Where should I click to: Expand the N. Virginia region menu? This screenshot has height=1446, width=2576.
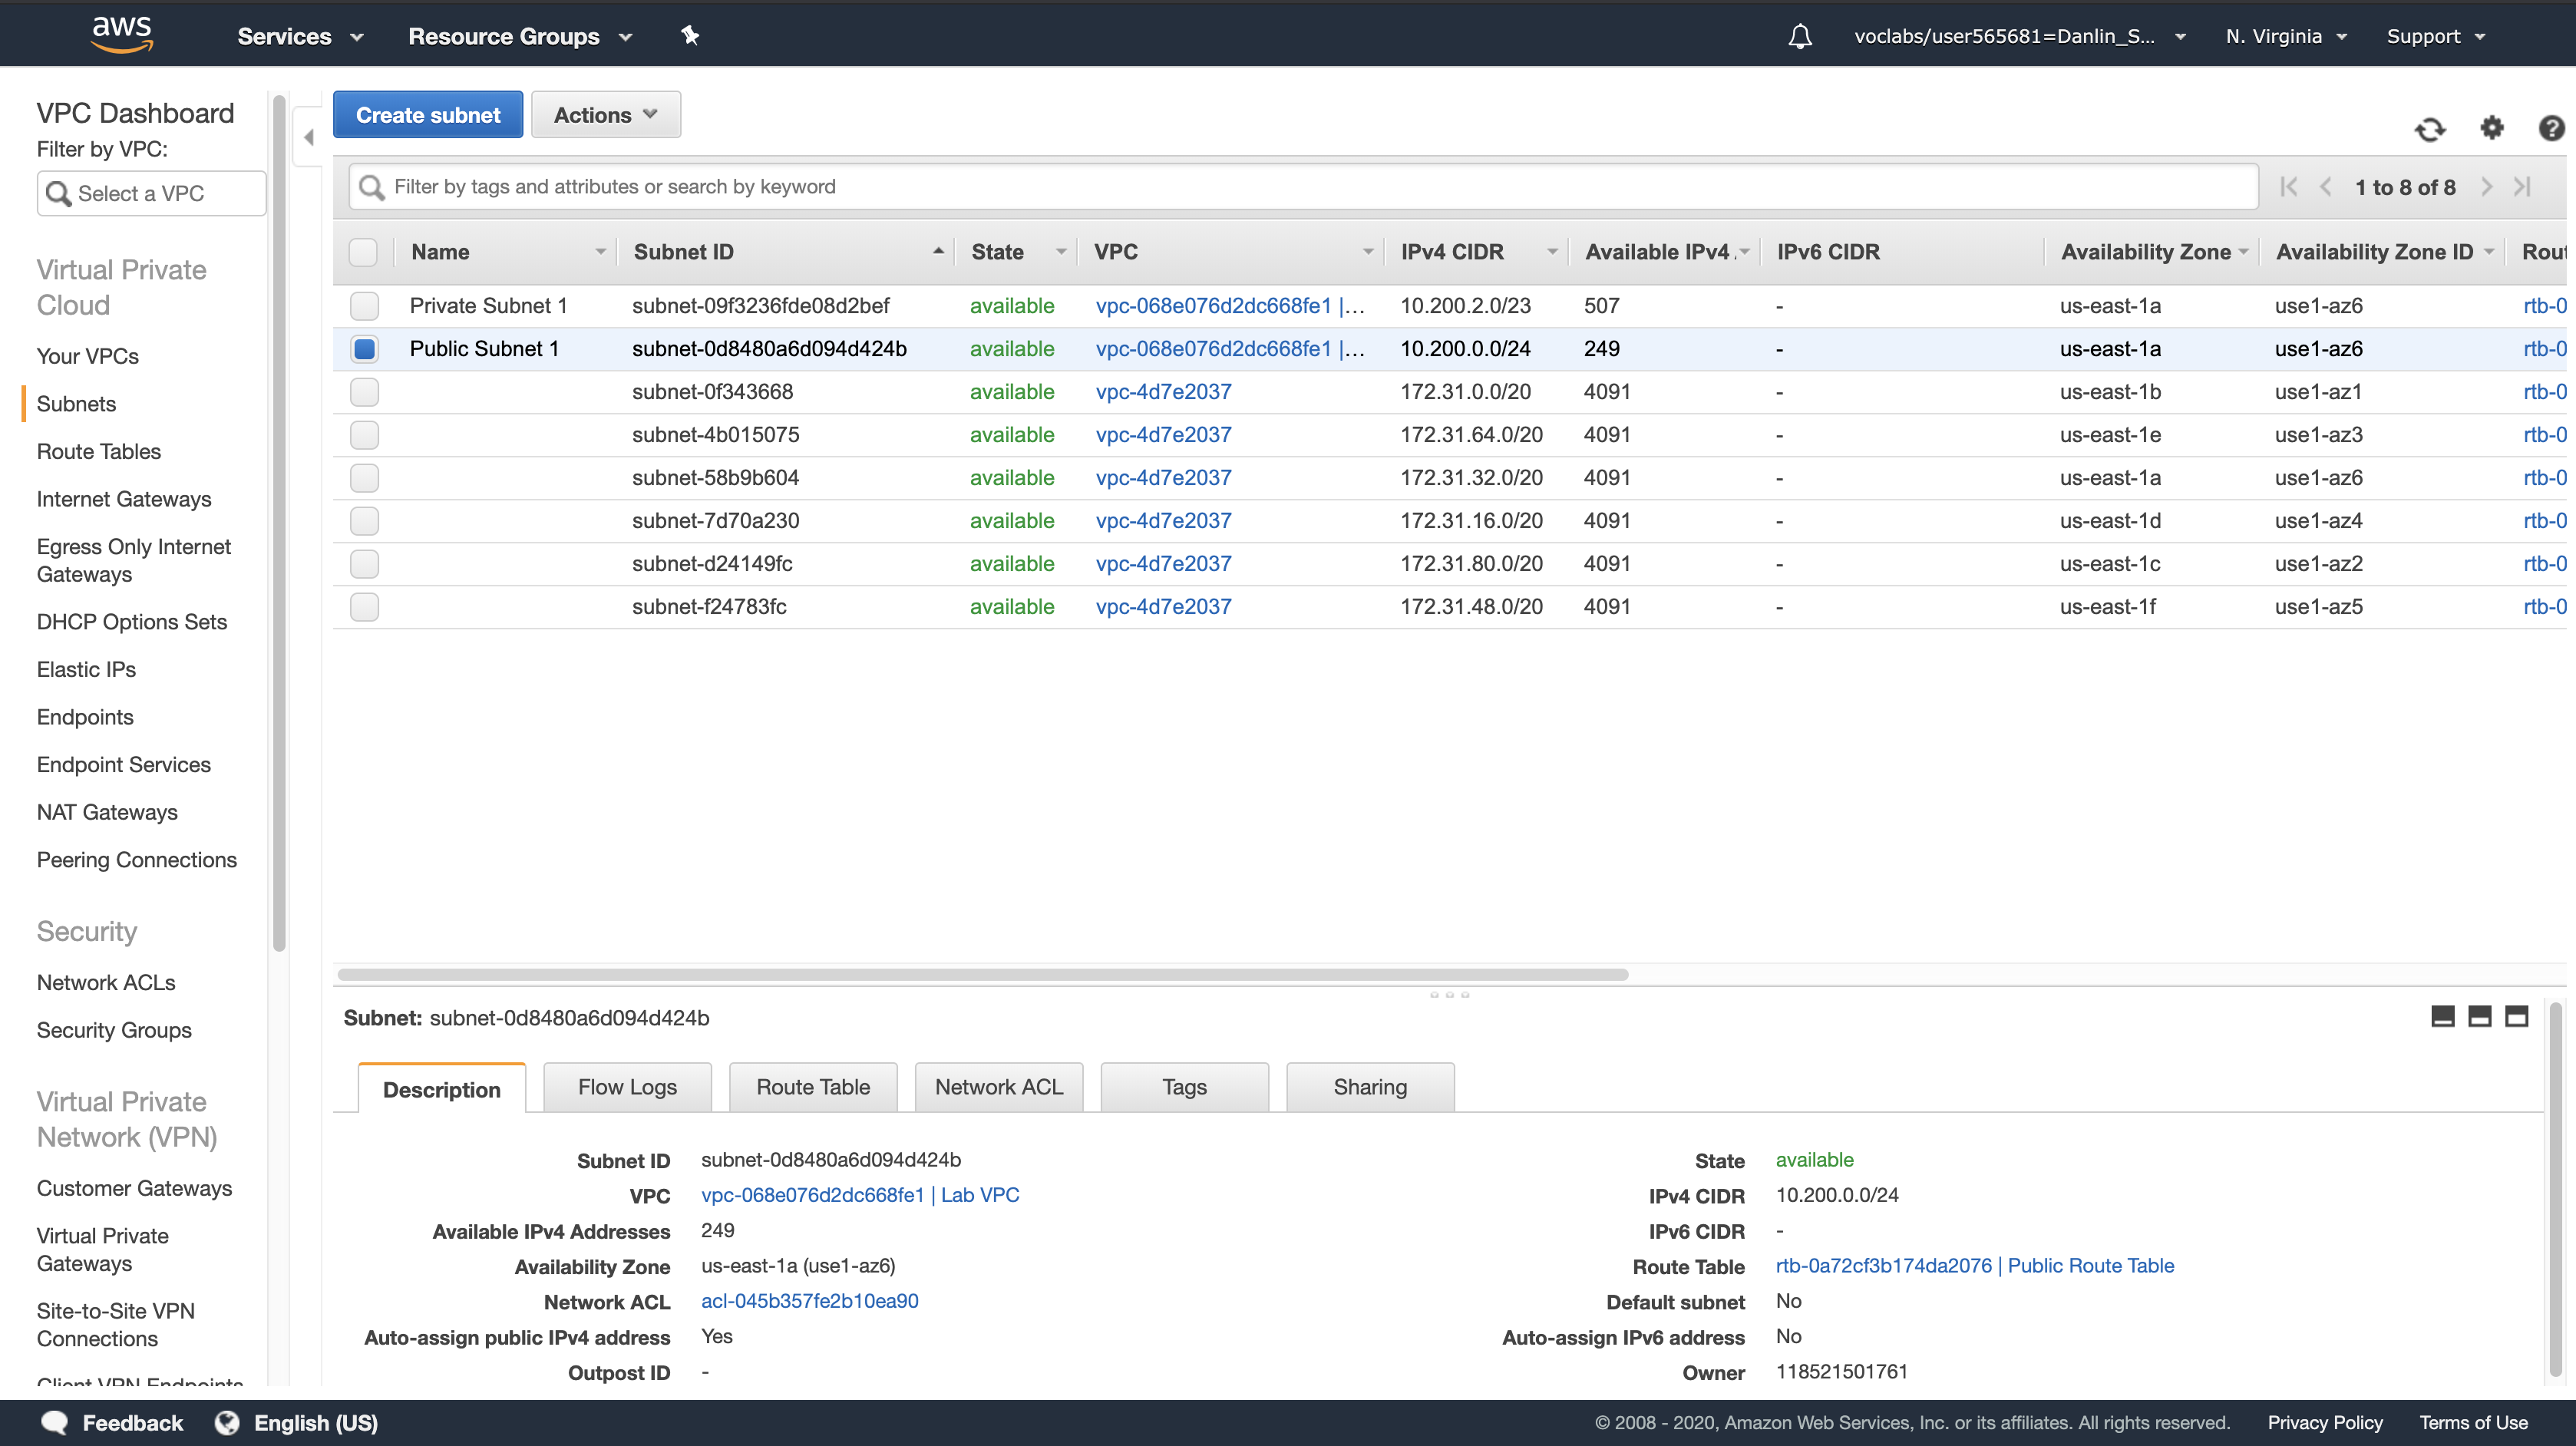[2286, 36]
